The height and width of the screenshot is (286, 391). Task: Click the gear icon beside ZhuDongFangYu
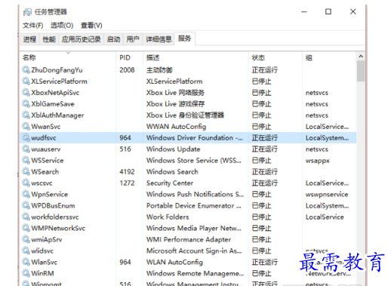[x=26, y=69]
